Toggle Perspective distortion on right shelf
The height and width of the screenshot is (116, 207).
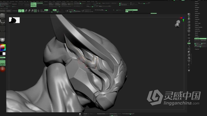(189, 32)
